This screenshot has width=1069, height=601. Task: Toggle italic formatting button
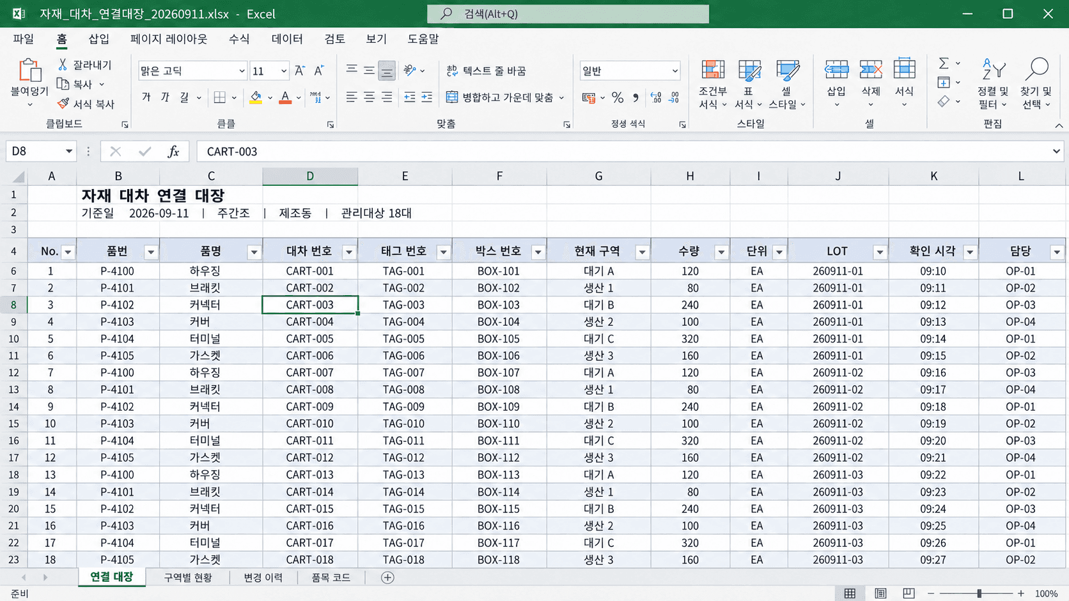[165, 97]
